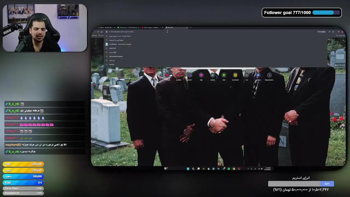Open Windows Start menu
The height and width of the screenshot is (197, 350).
pos(188,169)
